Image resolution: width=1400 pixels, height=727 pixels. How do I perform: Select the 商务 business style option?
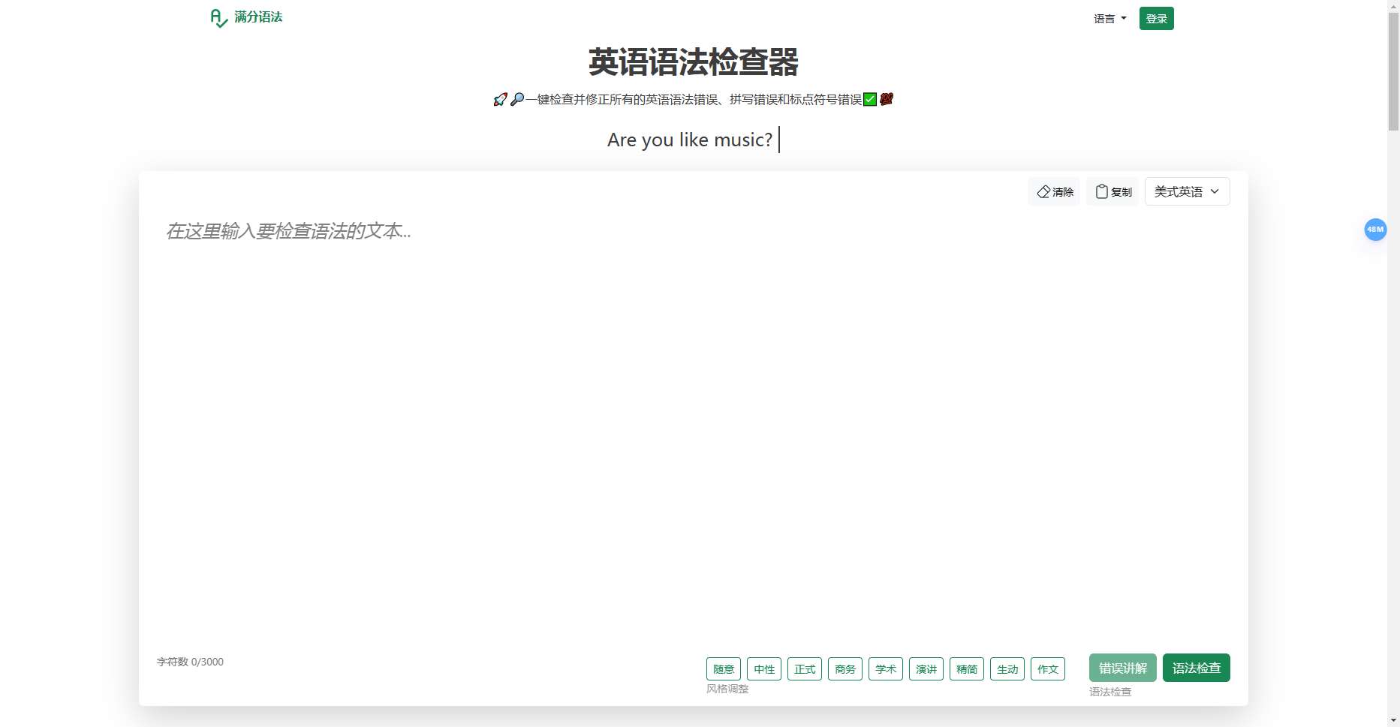(845, 668)
